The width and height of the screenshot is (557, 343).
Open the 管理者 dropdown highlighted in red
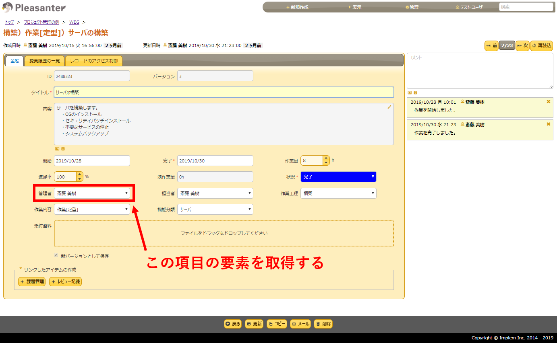point(92,193)
